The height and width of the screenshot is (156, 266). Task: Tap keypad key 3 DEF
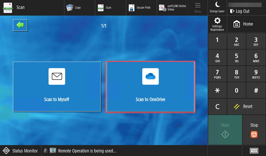click(x=256, y=41)
